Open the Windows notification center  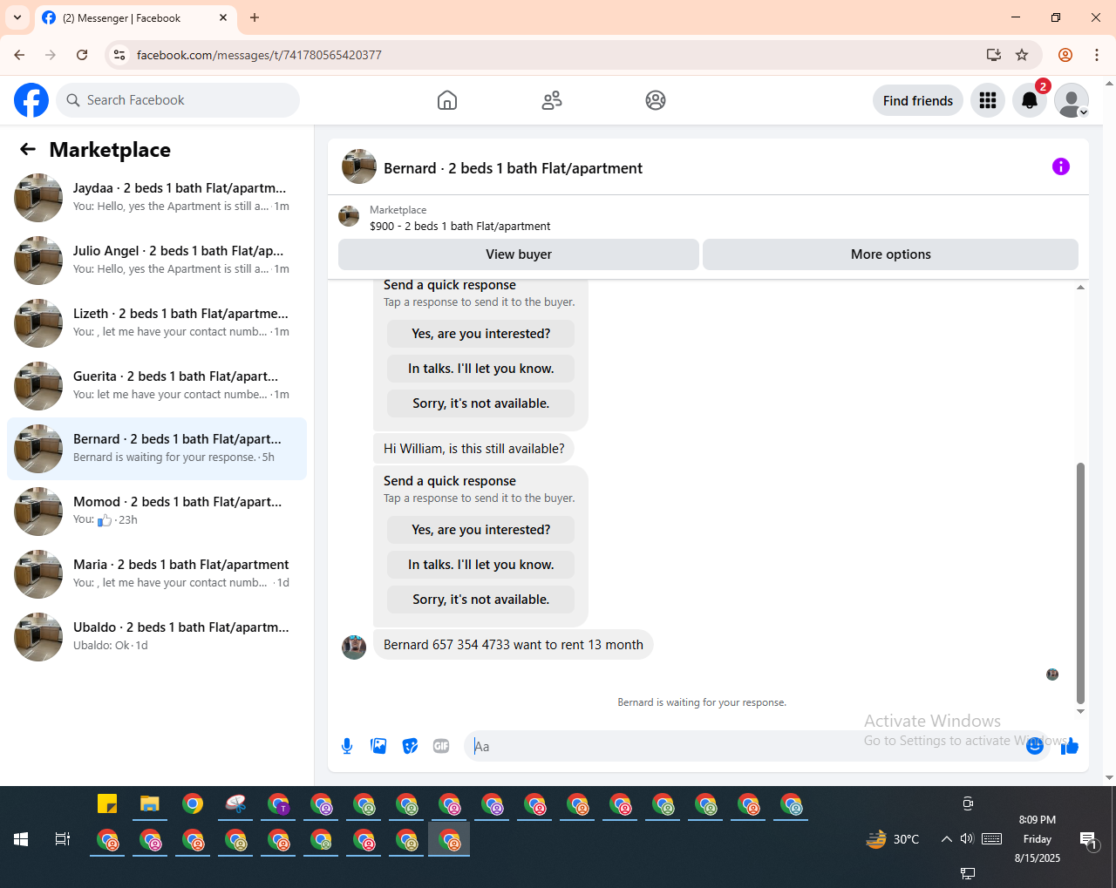(x=1088, y=839)
